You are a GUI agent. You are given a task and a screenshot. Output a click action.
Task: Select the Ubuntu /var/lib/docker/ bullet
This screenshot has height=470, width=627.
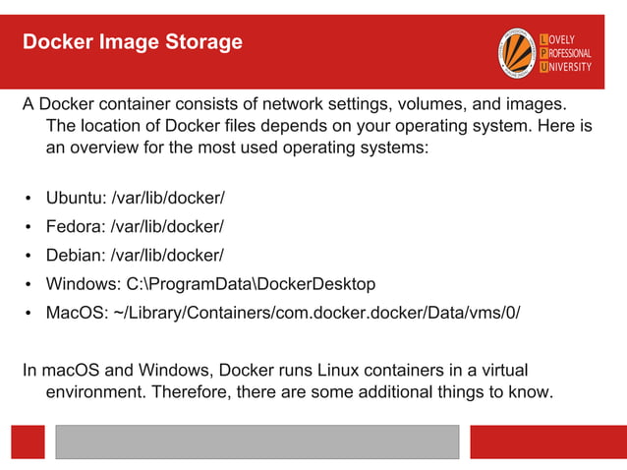136,198
